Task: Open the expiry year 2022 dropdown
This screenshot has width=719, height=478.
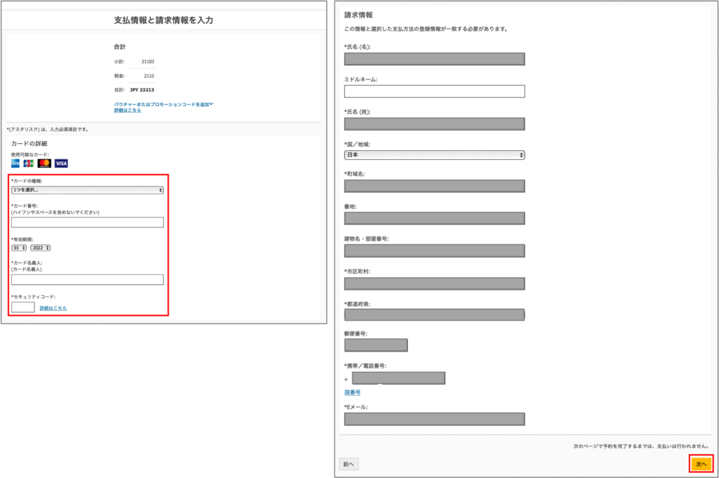Action: [x=40, y=247]
